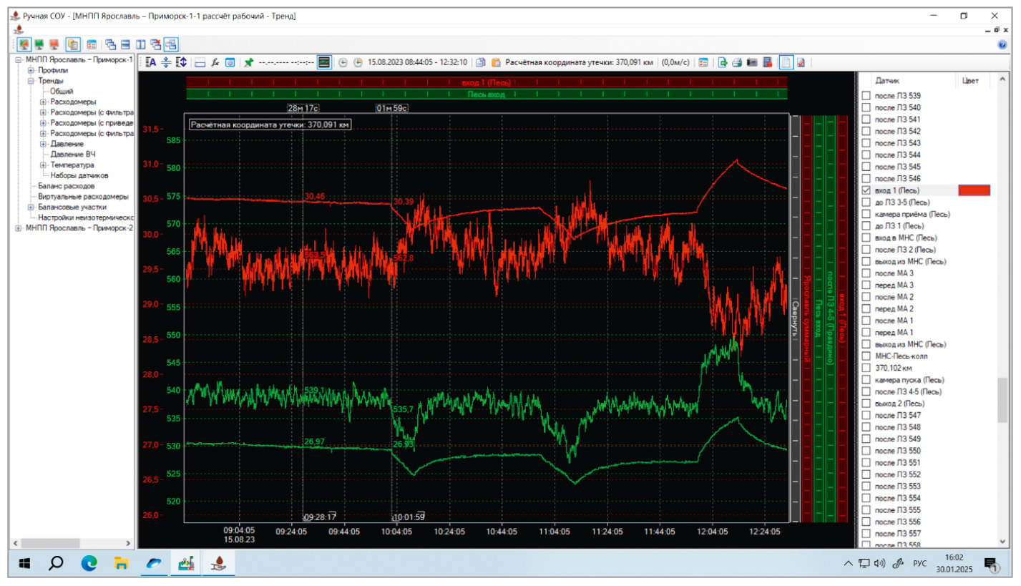Image resolution: width=1021 pixels, height=586 pixels.
Task: Expand the 'Давление' tree node
Action: pos(43,144)
